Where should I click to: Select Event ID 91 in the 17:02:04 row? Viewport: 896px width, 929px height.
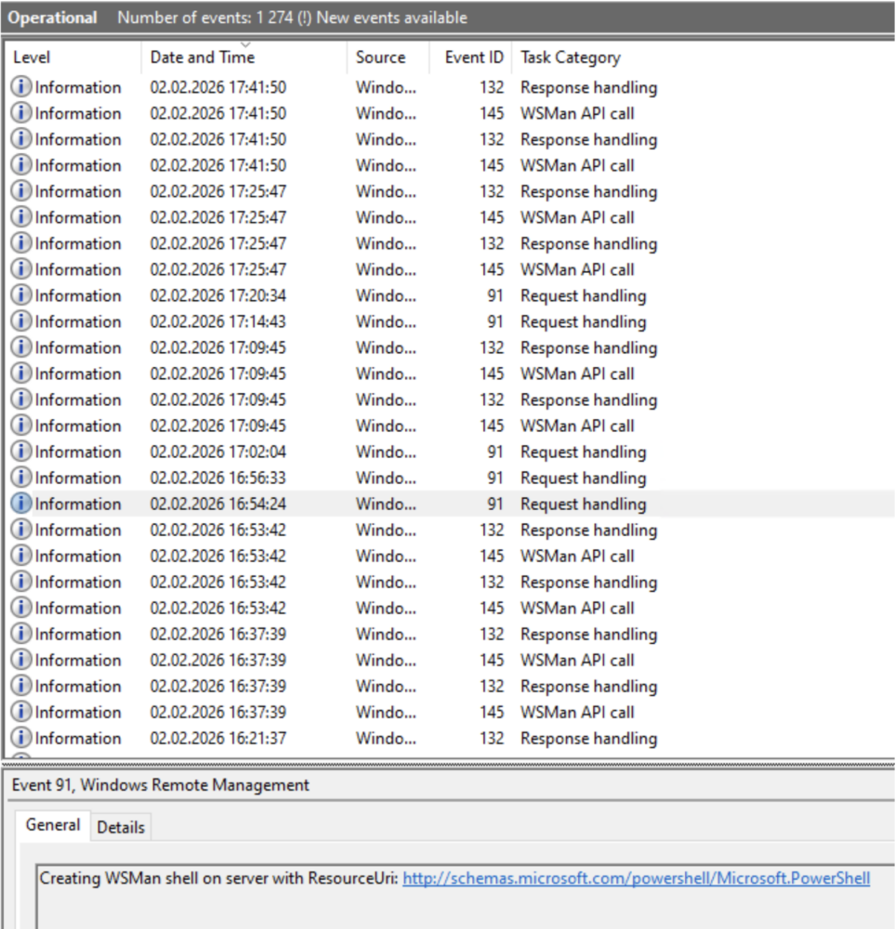tap(494, 451)
